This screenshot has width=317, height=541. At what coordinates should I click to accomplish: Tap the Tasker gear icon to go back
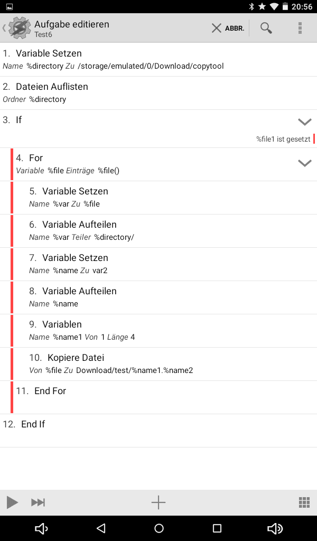(20, 27)
